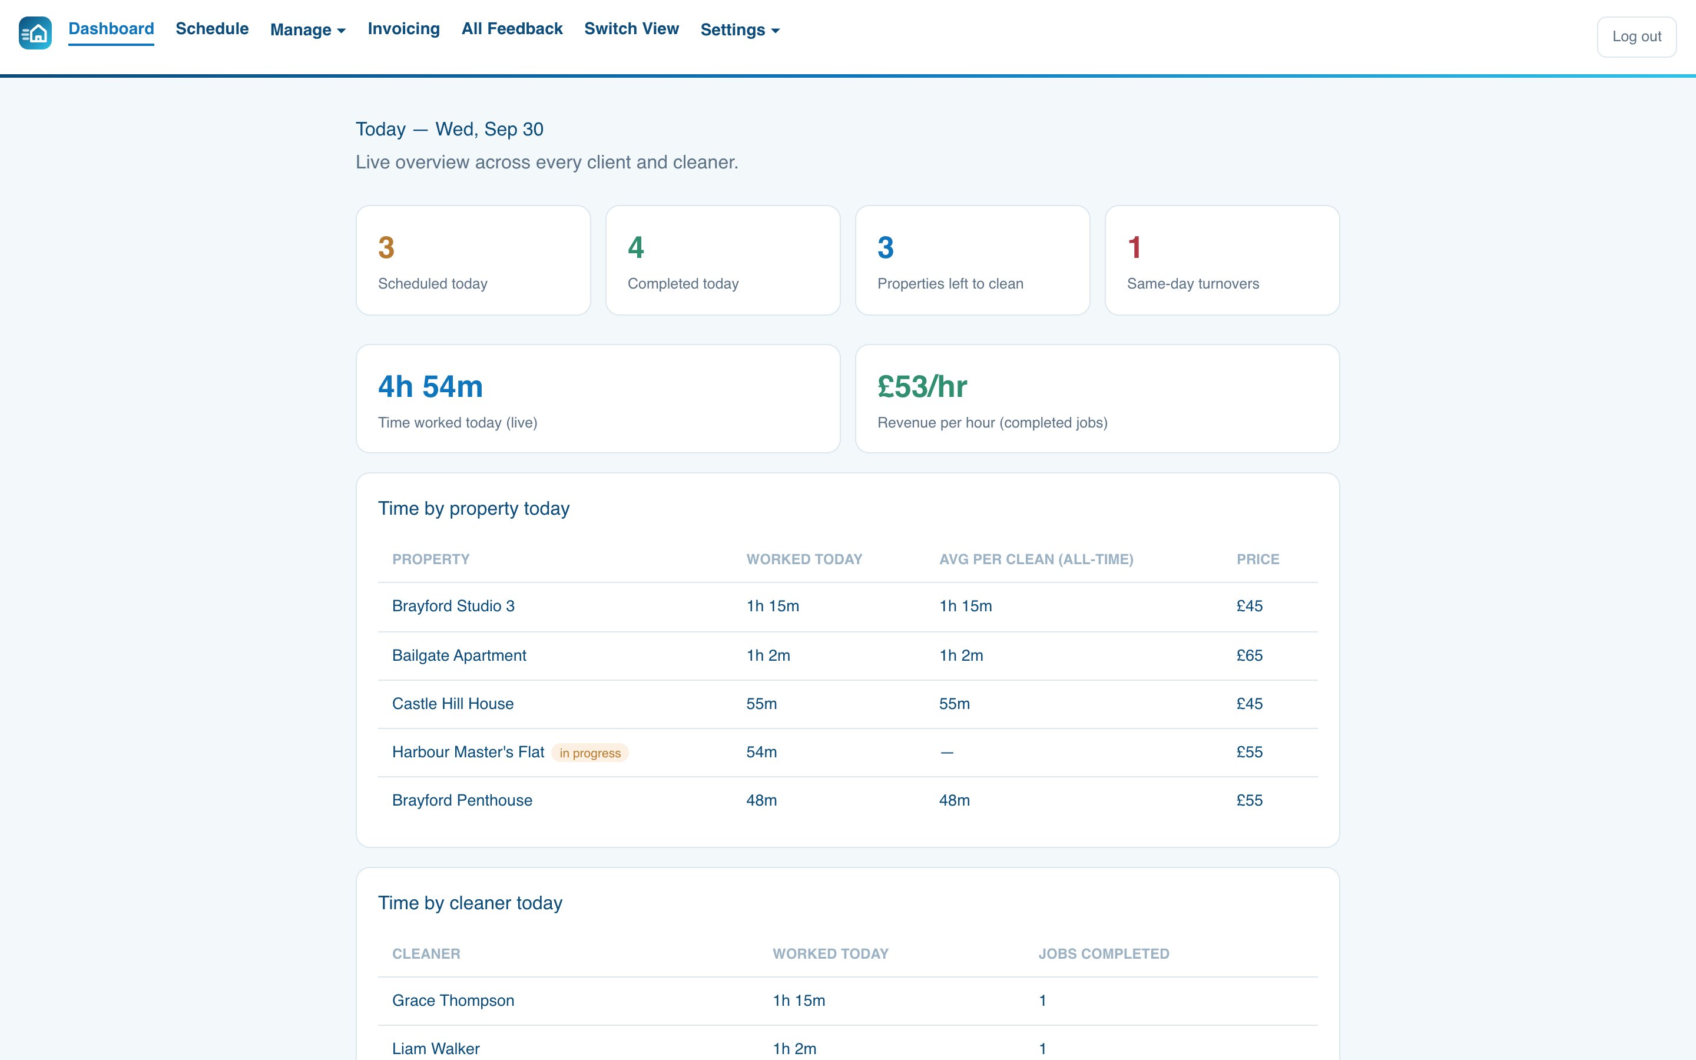Select the Bailgate Apartment row name
The image size is (1696, 1060).
pos(459,655)
